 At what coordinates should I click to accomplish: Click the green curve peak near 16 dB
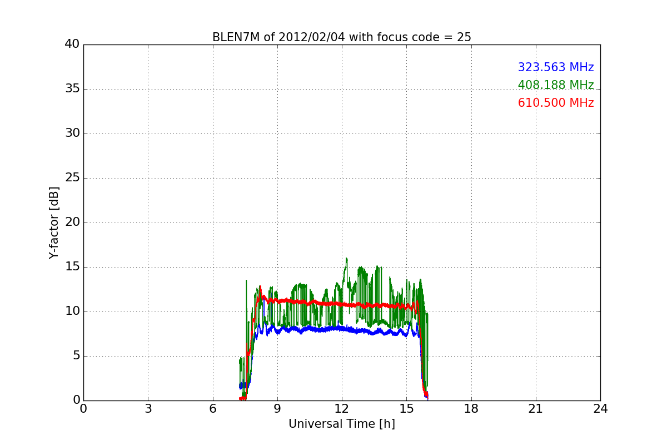[346, 259]
